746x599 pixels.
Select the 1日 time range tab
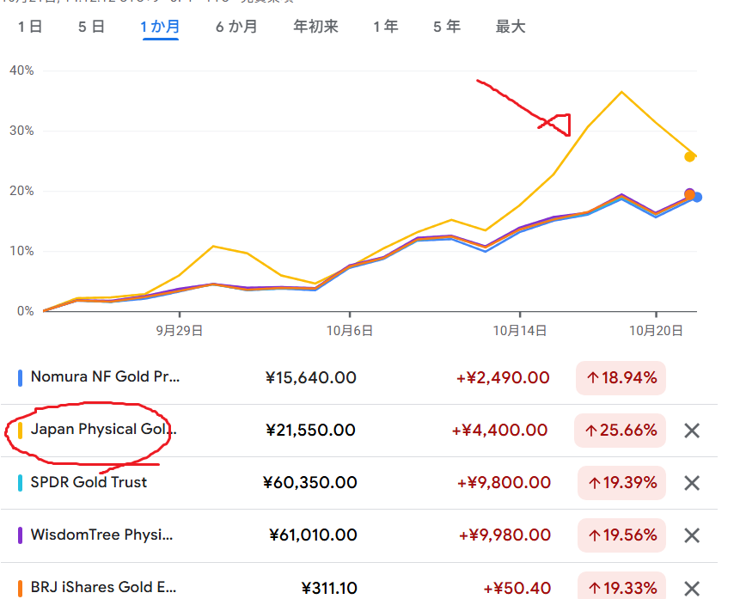(x=30, y=27)
